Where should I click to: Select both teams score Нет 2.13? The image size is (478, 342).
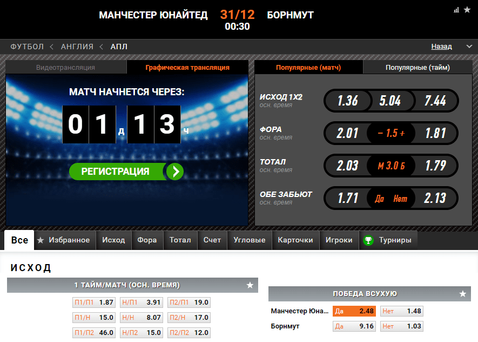point(435,198)
